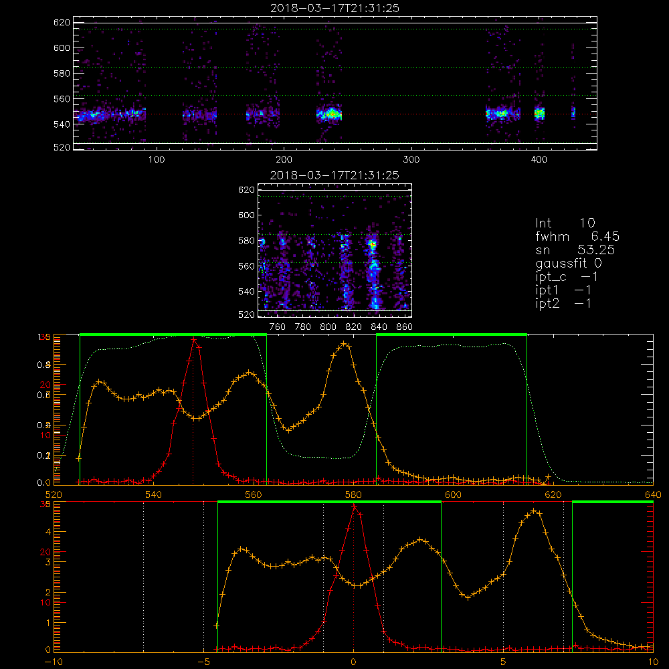Click the right thick green bar atop third plot
This screenshot has height=669, width=669.
point(452,335)
